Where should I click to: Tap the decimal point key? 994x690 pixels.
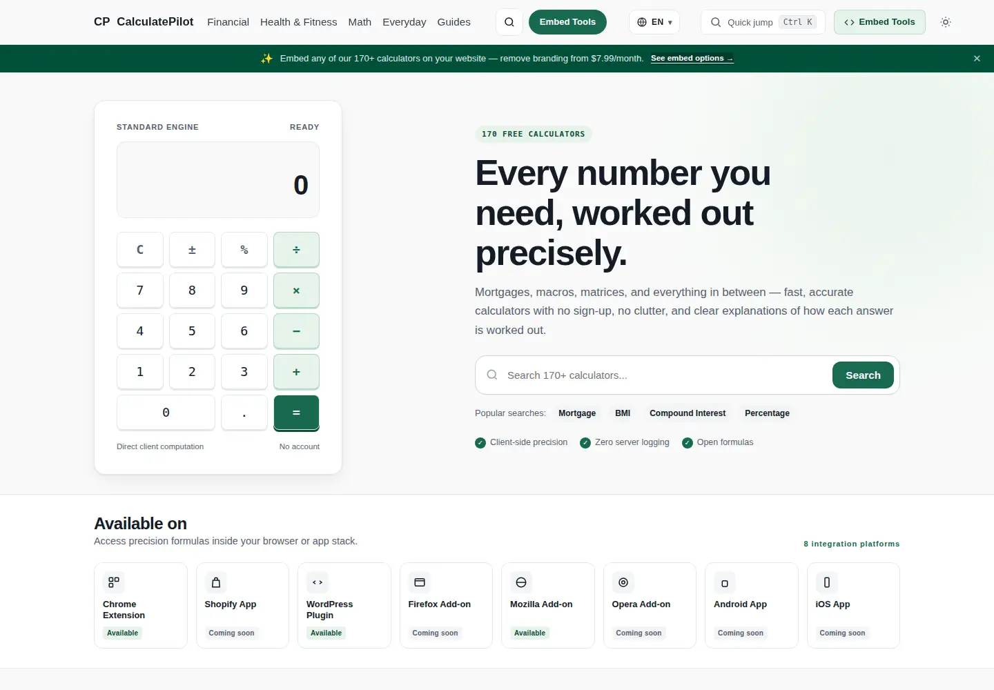(x=244, y=413)
